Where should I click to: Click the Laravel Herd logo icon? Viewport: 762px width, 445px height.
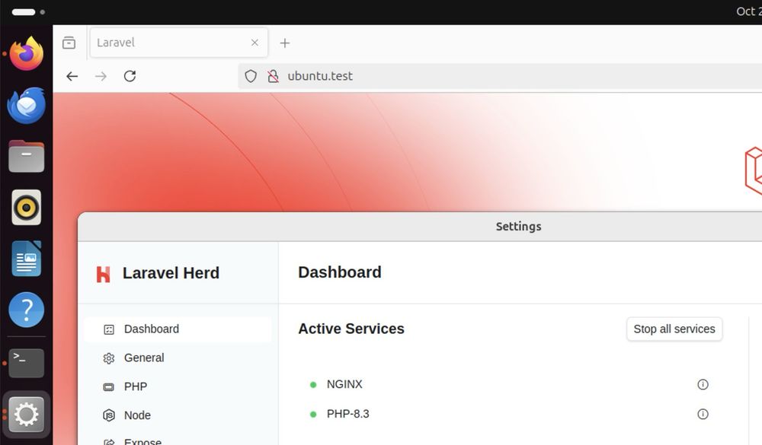[x=103, y=274]
